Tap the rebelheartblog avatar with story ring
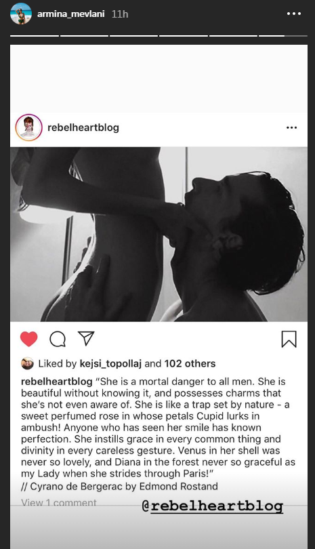 pyautogui.click(x=28, y=127)
